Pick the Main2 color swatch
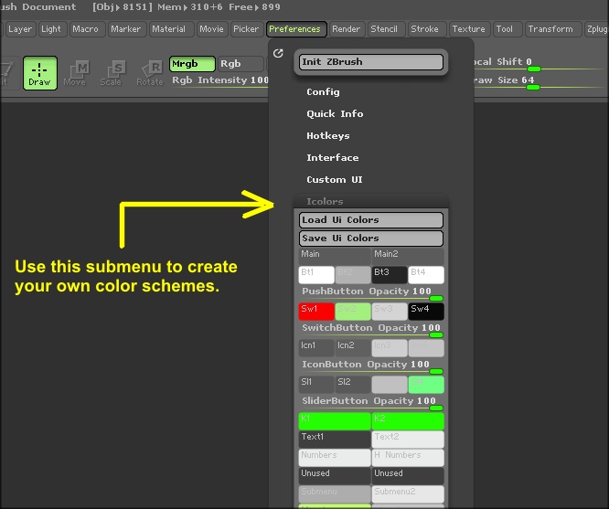Image resolution: width=609 pixels, height=509 pixels. tap(408, 256)
